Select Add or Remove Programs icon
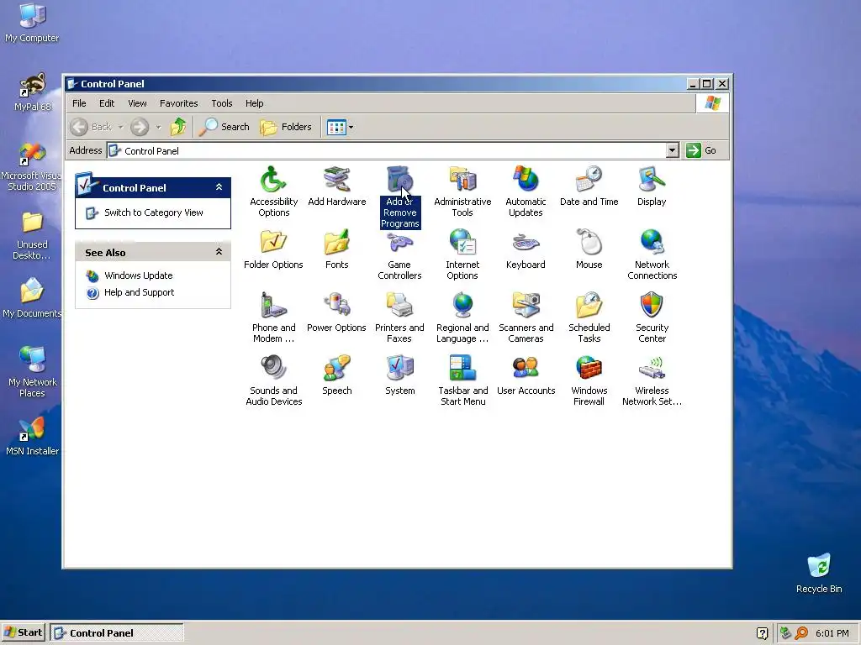The width and height of the screenshot is (861, 645). [x=399, y=197]
